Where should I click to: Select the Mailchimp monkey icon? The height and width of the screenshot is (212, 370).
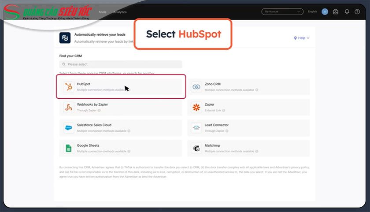[x=196, y=148]
